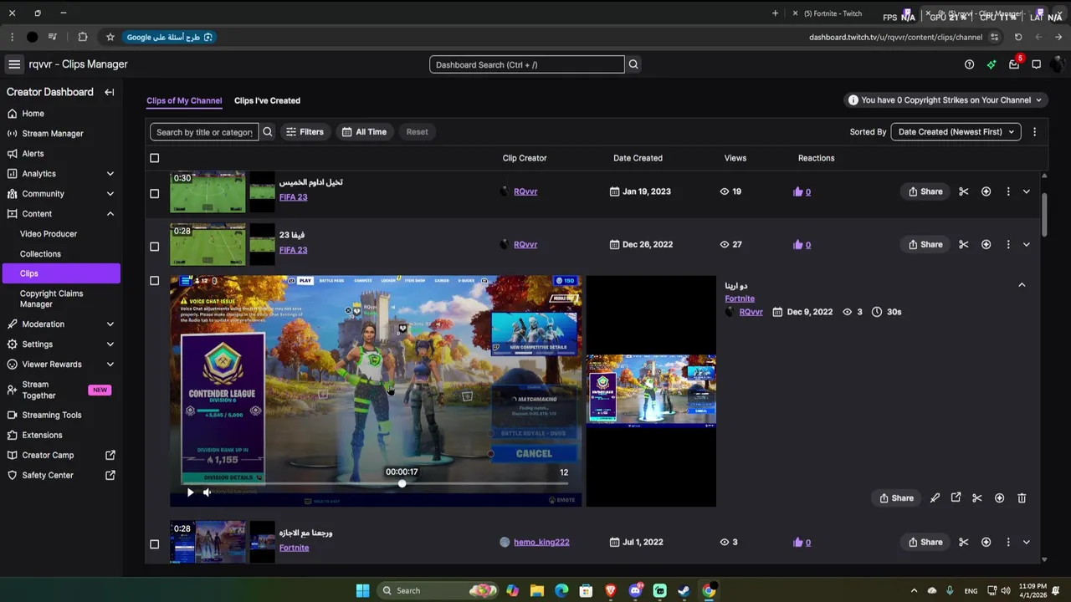Open the list options three-dot menu
The width and height of the screenshot is (1071, 602).
click(1034, 132)
